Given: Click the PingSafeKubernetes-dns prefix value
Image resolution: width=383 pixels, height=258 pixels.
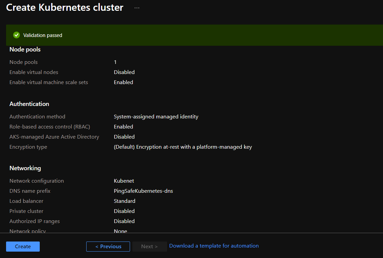Looking at the screenshot, I should point(143,191).
